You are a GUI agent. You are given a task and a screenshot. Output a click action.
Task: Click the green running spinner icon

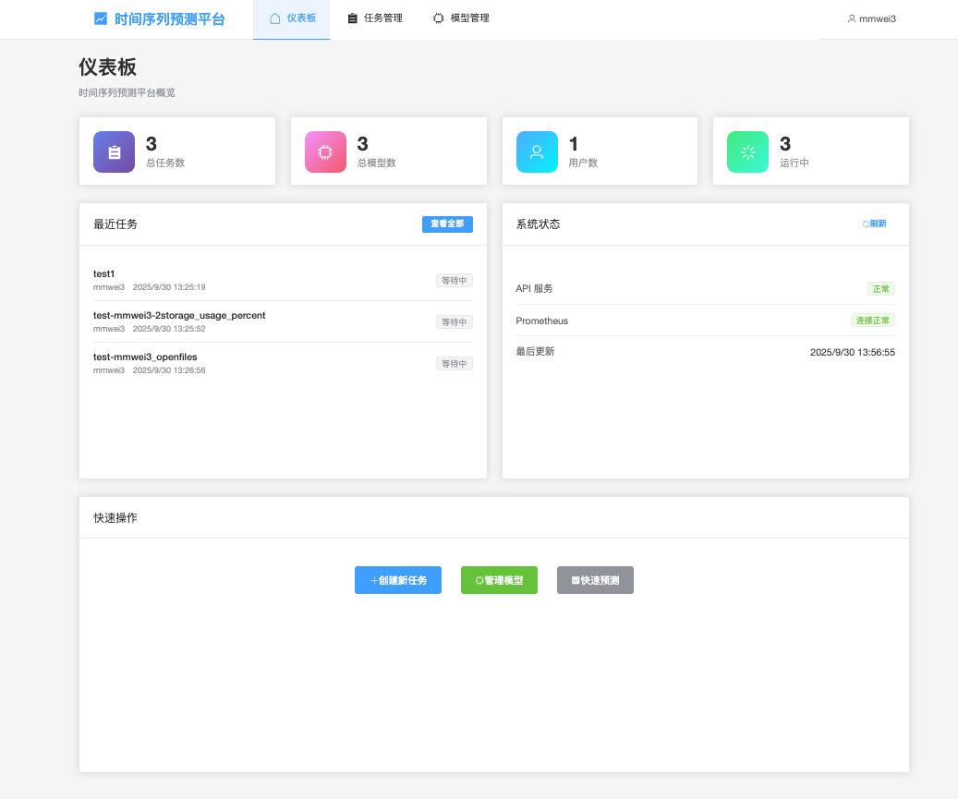[747, 152]
